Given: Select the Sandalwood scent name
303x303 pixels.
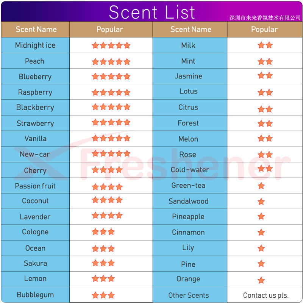Looking at the screenshot, I should pyautogui.click(x=188, y=201).
